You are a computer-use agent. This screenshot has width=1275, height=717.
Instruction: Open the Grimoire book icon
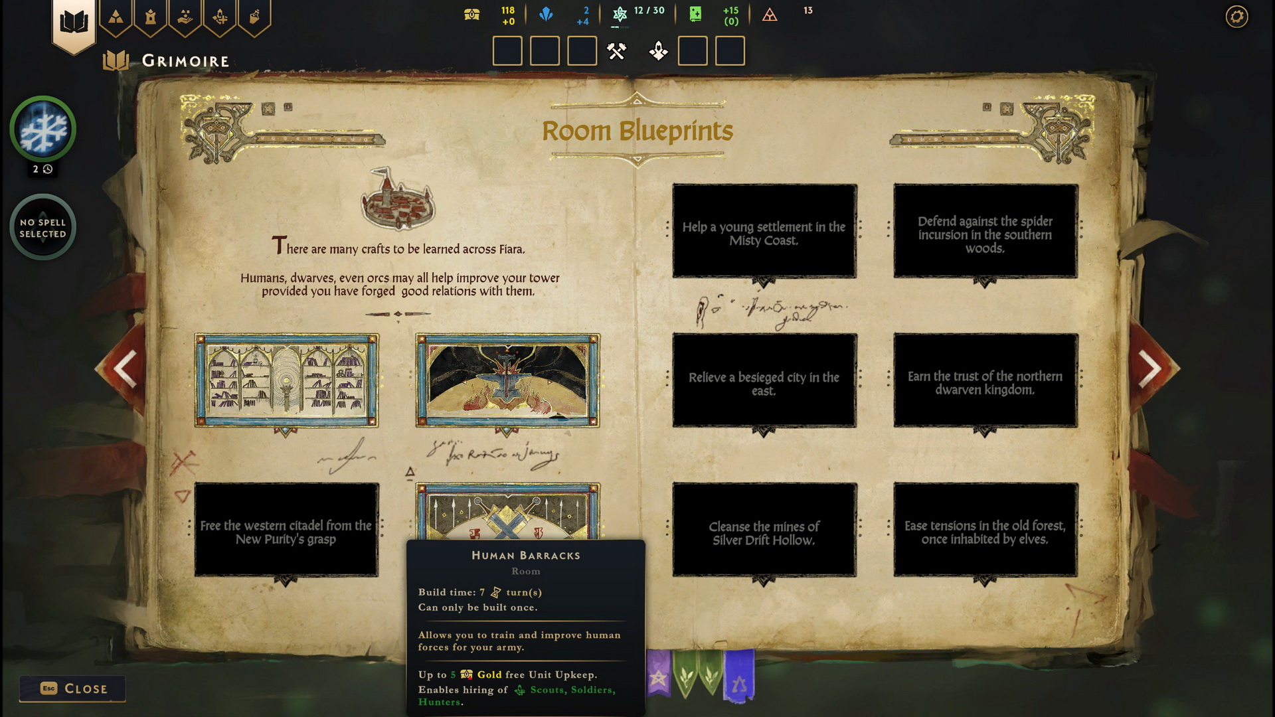72,17
